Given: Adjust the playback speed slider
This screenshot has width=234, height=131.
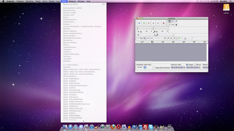Looking at the screenshot, I should [187, 39].
